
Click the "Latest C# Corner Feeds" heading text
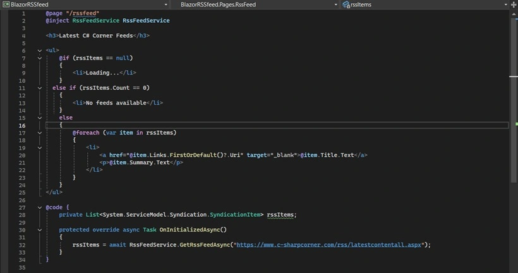tap(96, 35)
